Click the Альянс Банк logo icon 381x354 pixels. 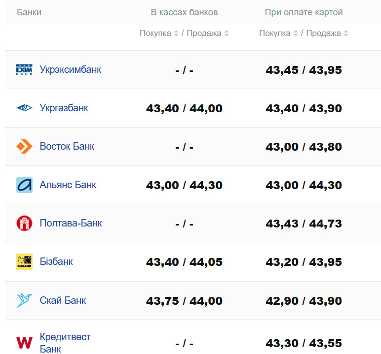point(24,185)
